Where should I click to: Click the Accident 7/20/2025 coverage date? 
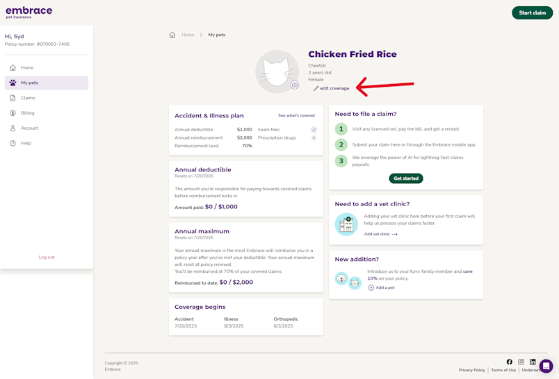pos(186,326)
